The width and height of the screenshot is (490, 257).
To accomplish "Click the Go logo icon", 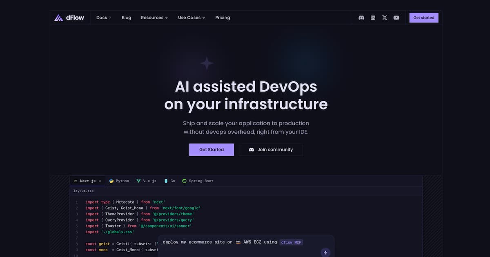I will 166,181.
